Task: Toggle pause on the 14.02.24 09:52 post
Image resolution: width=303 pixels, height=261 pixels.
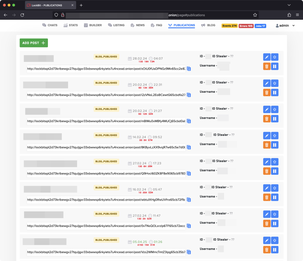Action: coord(275,145)
